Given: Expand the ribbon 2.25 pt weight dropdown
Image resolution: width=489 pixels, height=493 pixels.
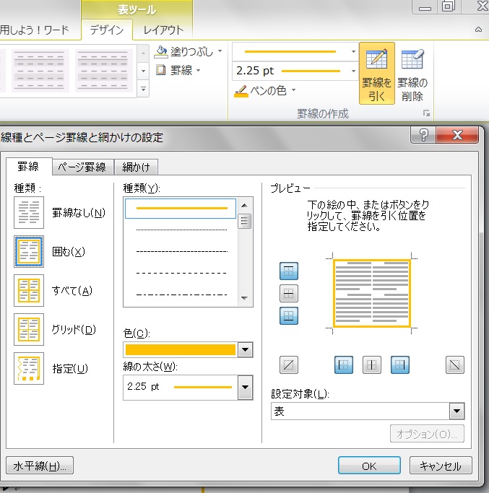Looking at the screenshot, I should click(x=353, y=71).
